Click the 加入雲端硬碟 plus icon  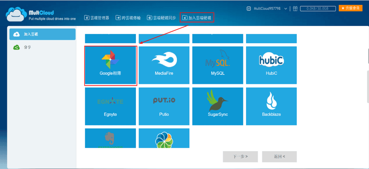(x=185, y=18)
